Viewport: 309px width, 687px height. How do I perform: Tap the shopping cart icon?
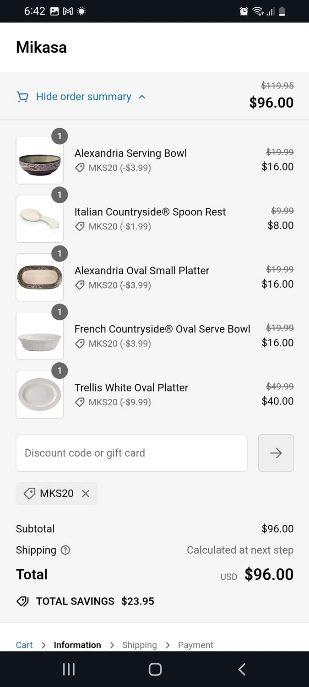[x=22, y=97]
